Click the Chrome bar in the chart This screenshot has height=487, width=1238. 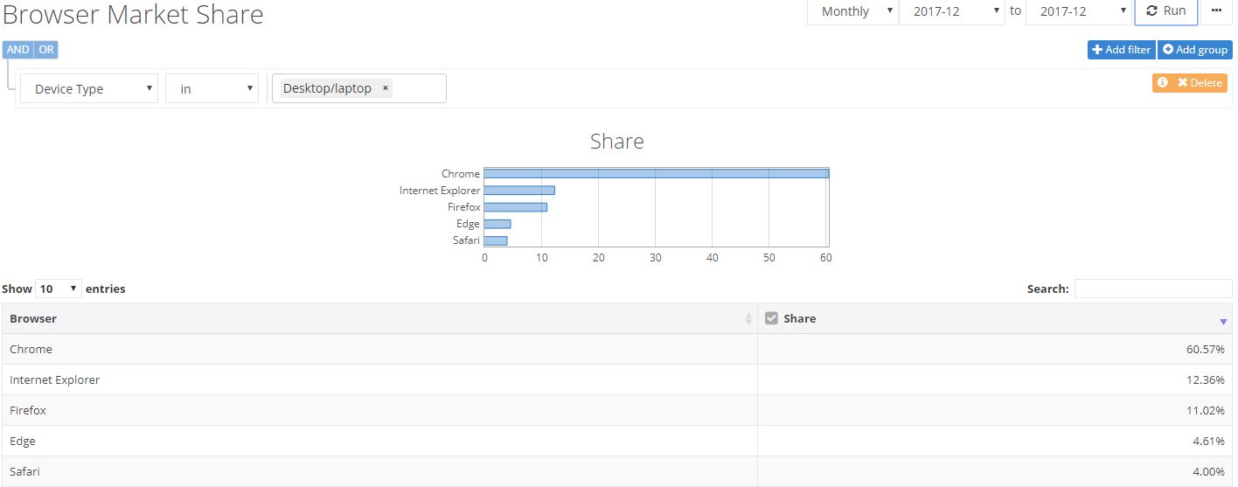[x=656, y=173]
